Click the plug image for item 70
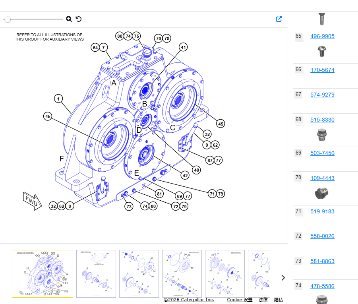This screenshot has width=358, height=304. (322, 194)
